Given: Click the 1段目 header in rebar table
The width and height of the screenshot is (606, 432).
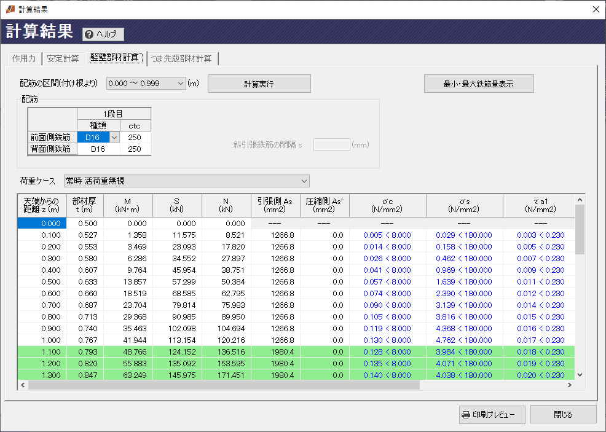Looking at the screenshot, I should (x=114, y=114).
